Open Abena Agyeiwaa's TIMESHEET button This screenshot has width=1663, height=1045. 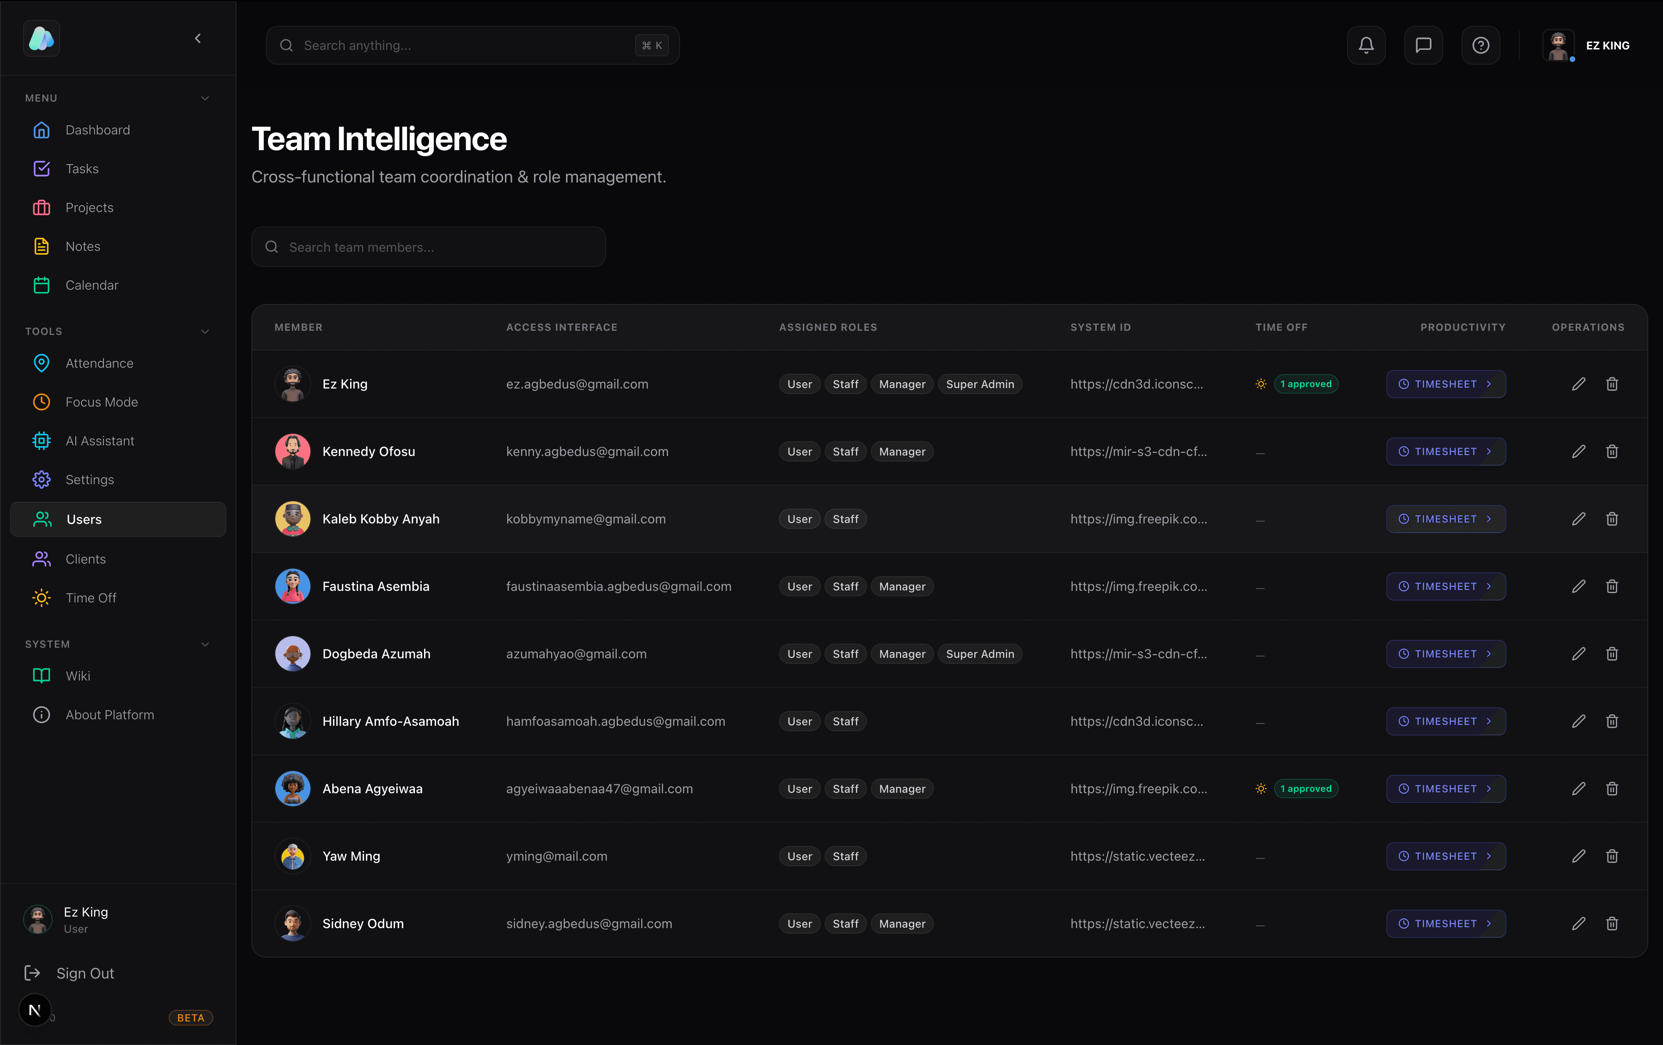click(1445, 789)
